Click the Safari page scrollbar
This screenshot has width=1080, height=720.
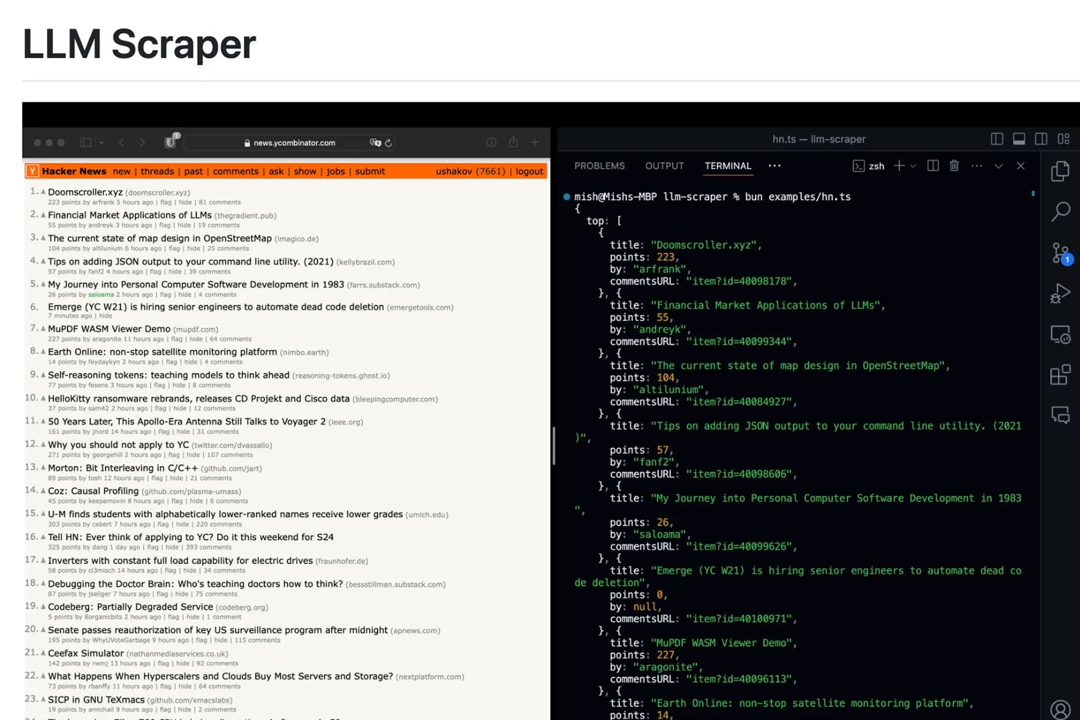click(553, 446)
